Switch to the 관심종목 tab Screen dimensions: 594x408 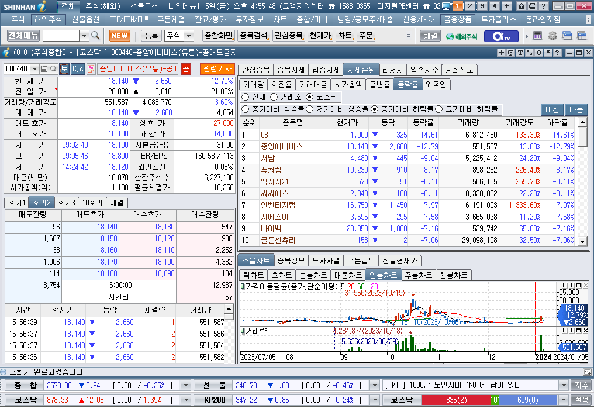point(255,70)
